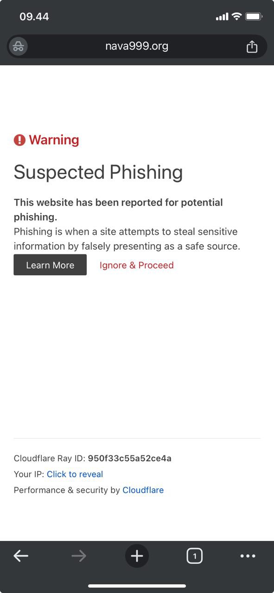Go back with the left arrow
Viewport: 274px width, 593px height.
(x=21, y=556)
